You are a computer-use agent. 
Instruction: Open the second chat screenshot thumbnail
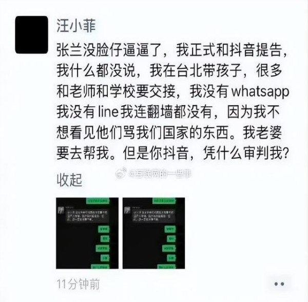click(x=153, y=233)
